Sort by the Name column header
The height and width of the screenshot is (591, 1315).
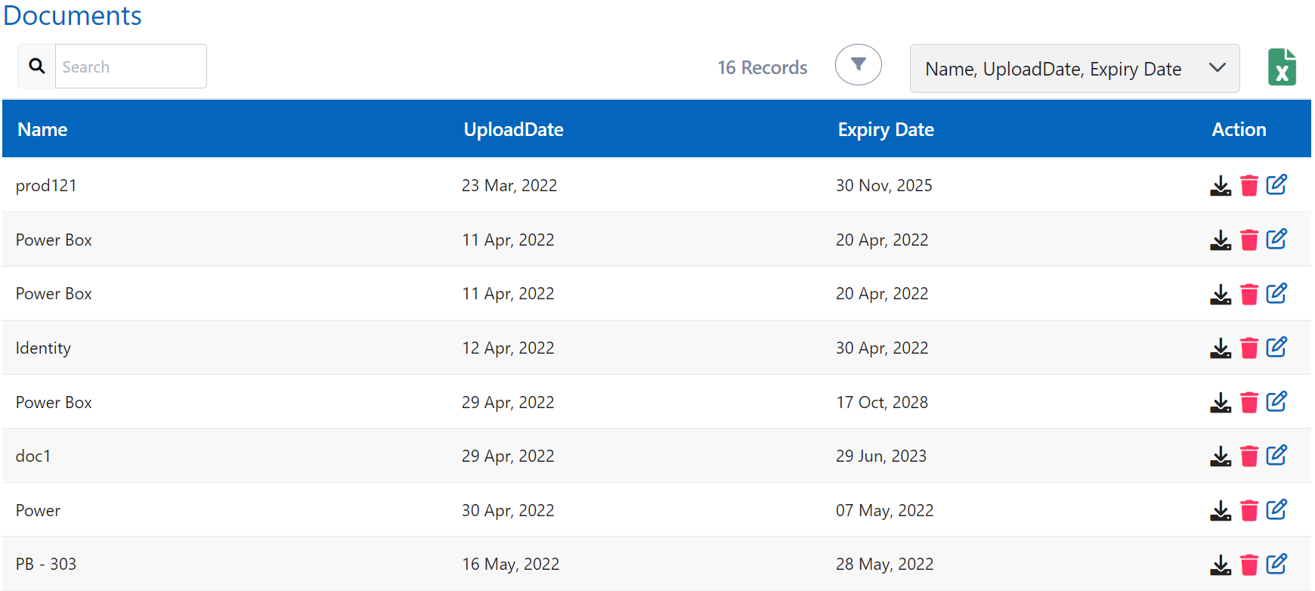coord(42,129)
